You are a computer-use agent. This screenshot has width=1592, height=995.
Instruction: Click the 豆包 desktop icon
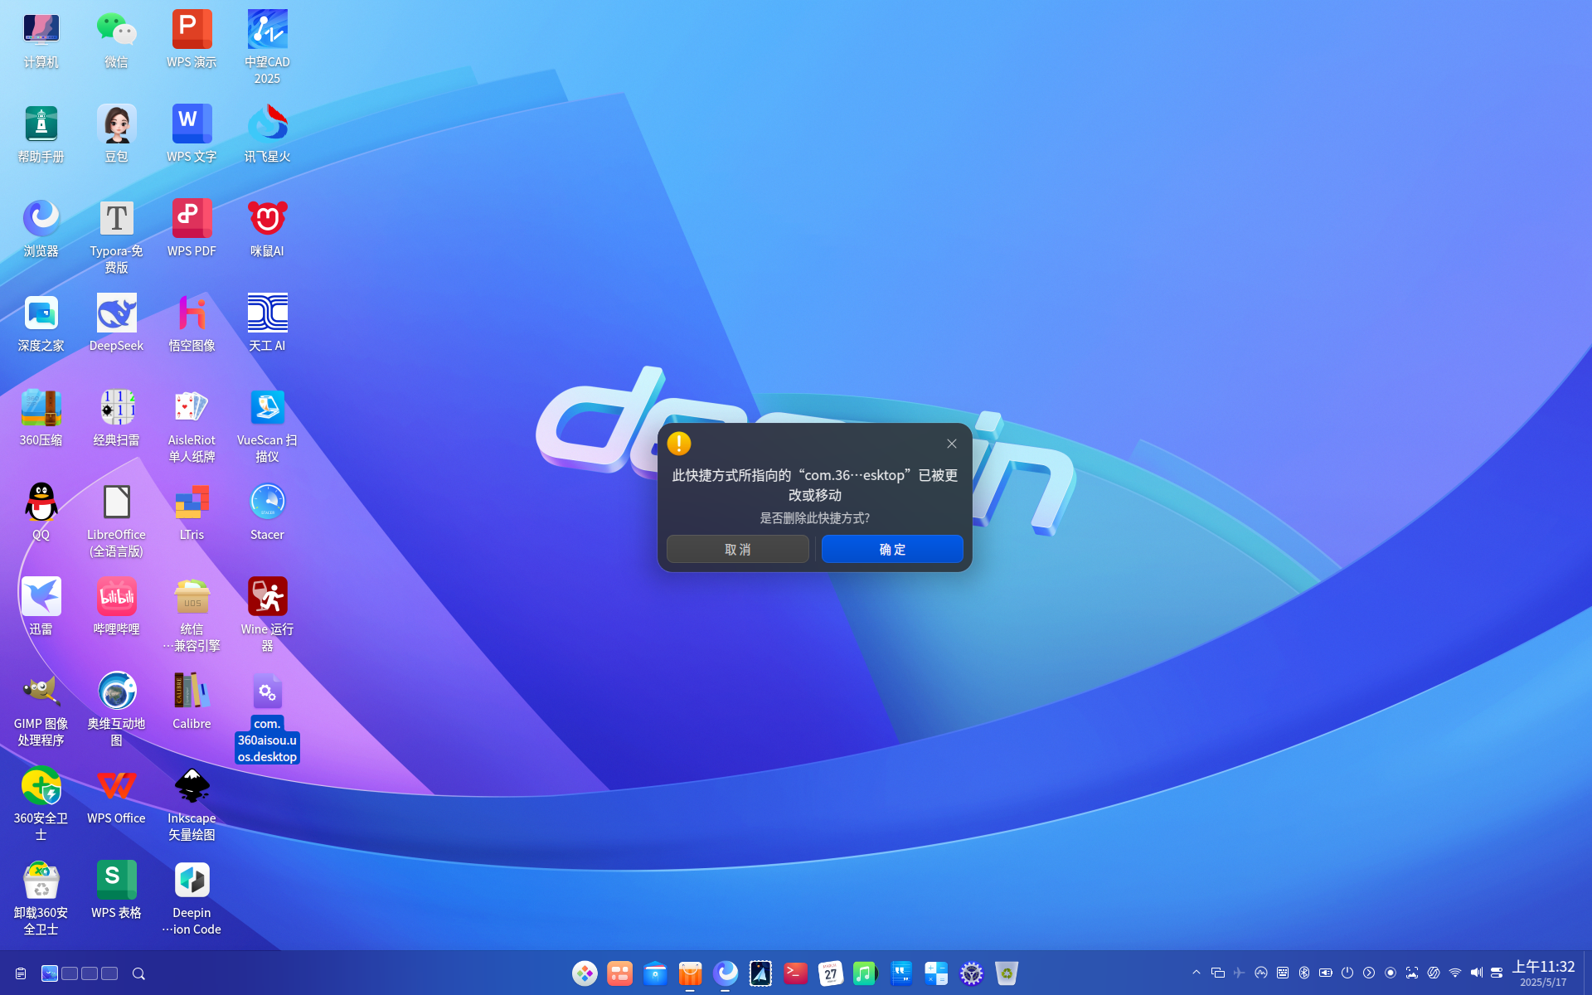(116, 134)
